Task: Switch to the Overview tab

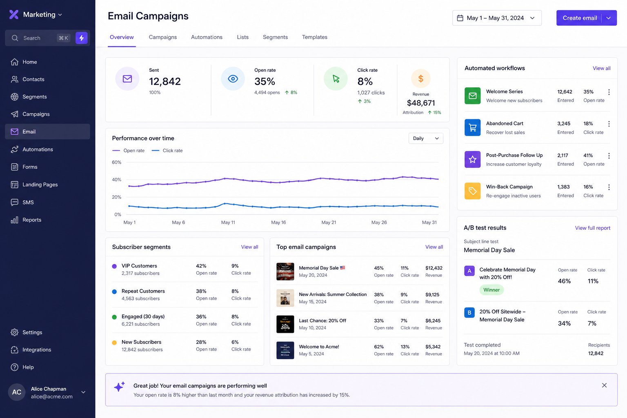Action: 122,37
